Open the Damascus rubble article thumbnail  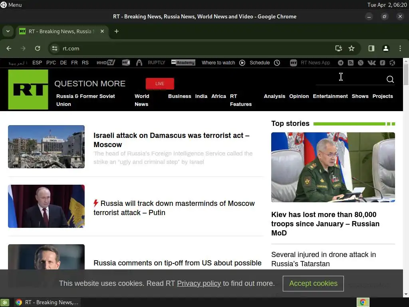46,147
